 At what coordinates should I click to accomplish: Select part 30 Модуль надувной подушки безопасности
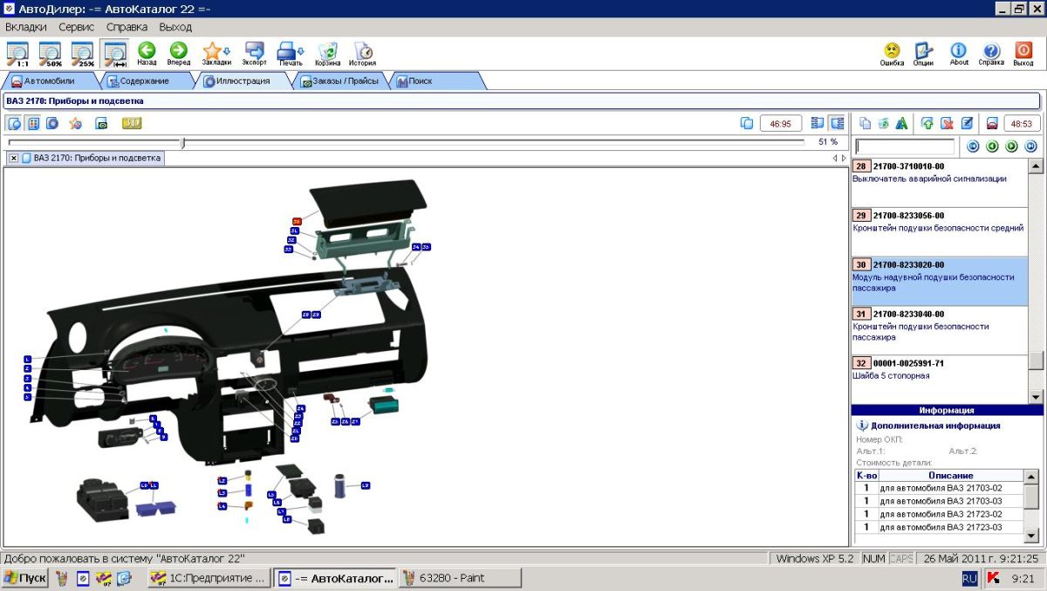pyautogui.click(x=939, y=281)
